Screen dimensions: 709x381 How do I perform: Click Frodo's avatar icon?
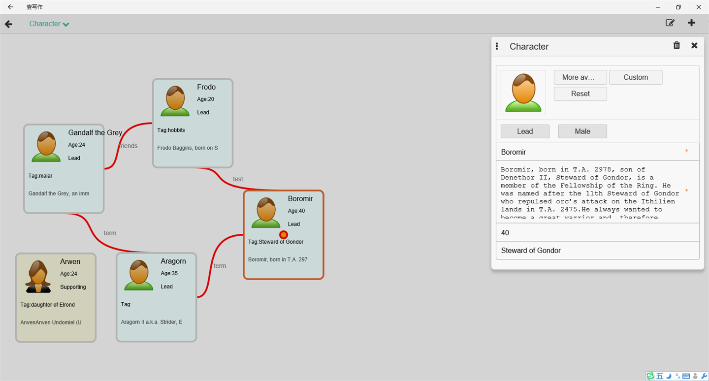[175, 101]
